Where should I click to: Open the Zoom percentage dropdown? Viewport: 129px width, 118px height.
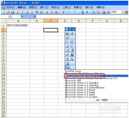[123, 12]
